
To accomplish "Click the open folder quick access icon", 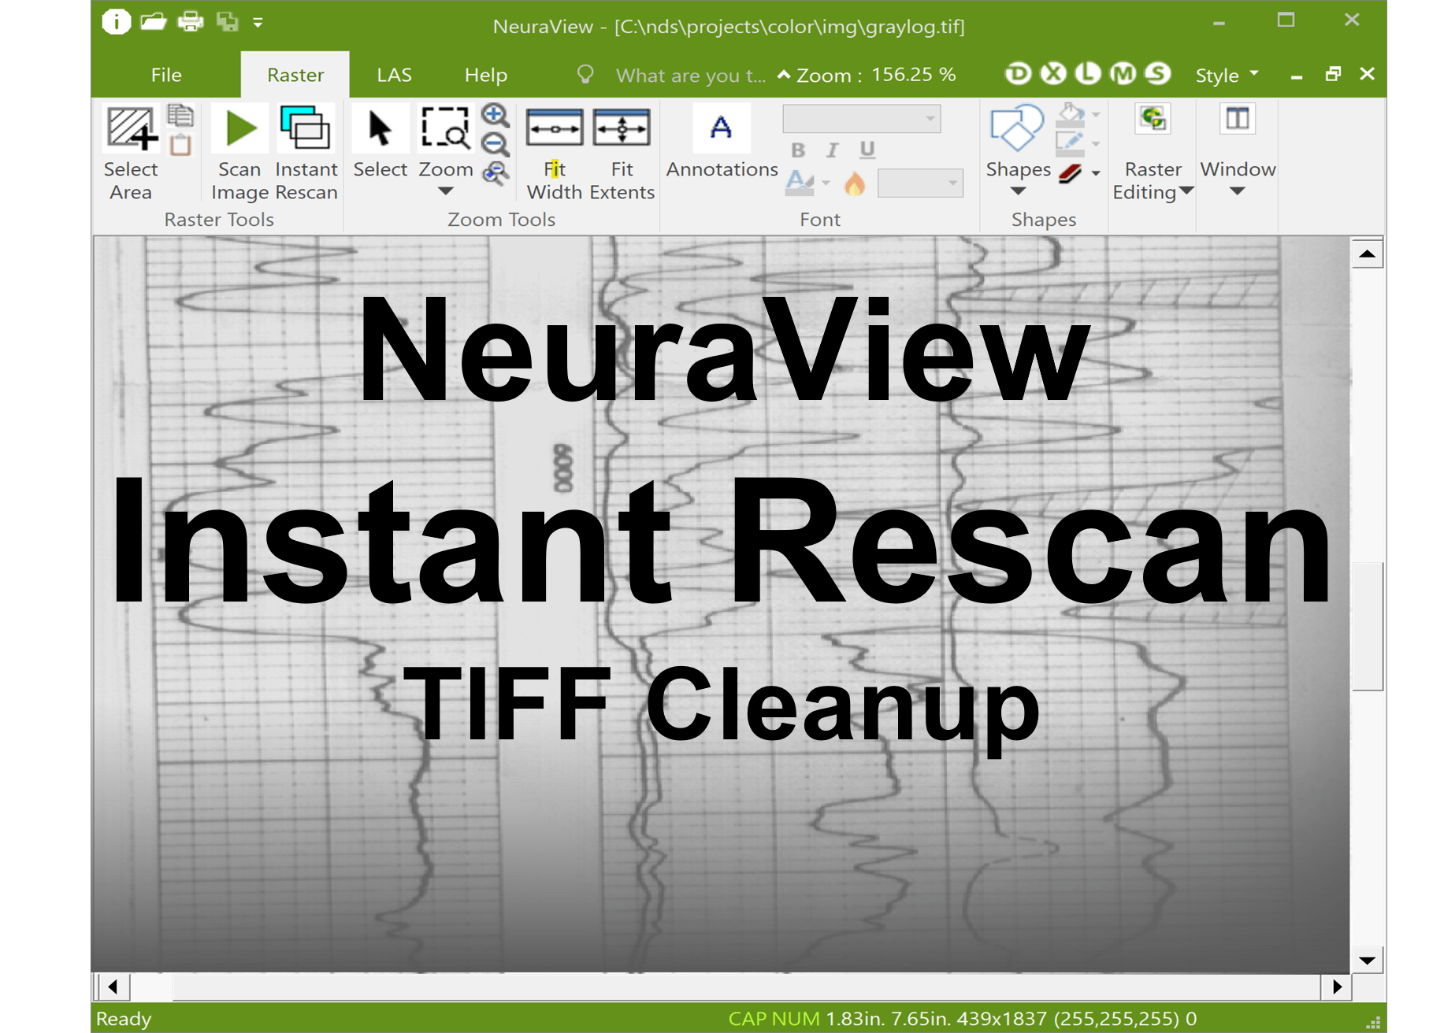I will (153, 22).
